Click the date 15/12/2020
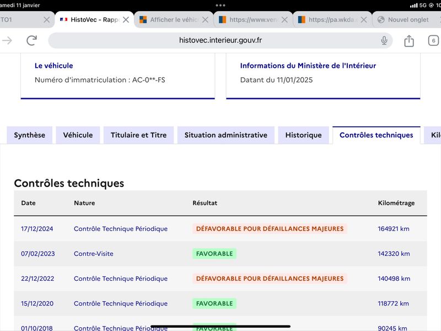 click(x=37, y=303)
